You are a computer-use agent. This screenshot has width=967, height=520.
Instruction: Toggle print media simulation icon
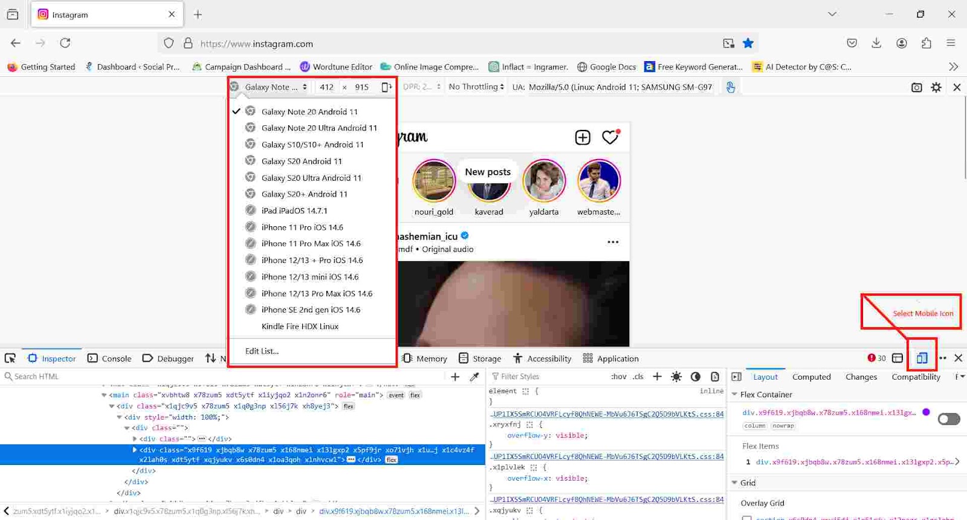click(715, 376)
